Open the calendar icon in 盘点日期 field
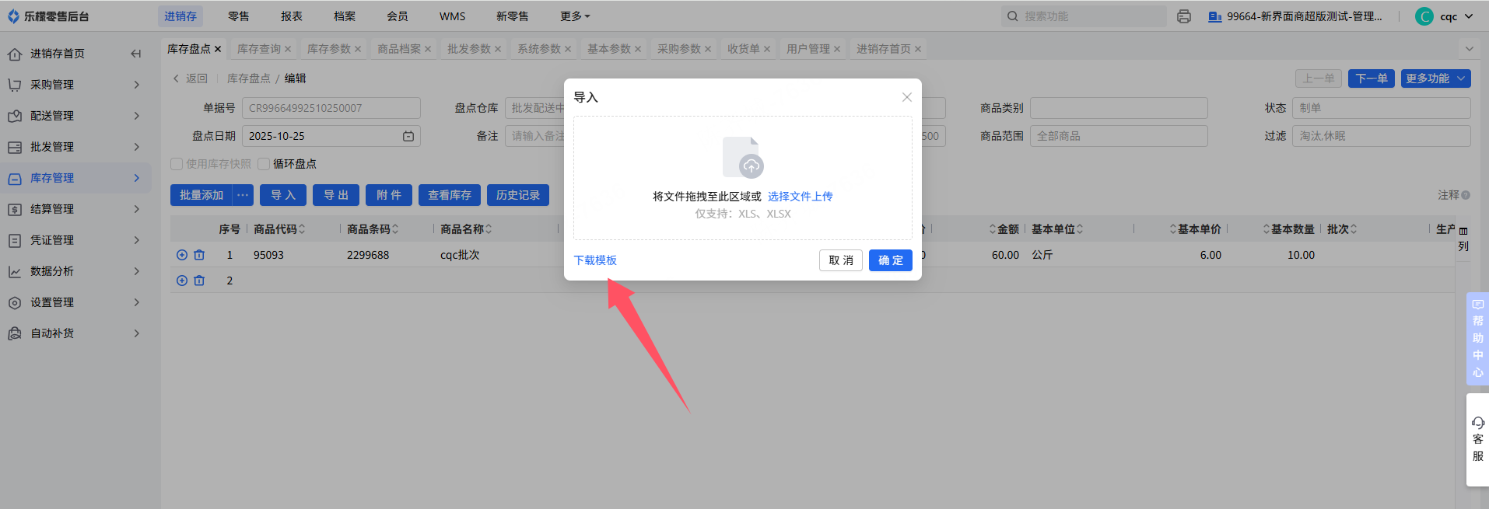 click(x=408, y=136)
